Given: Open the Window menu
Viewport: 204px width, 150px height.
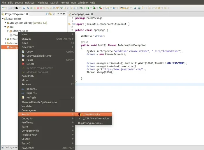Looking at the screenshot, I should point(82,3).
